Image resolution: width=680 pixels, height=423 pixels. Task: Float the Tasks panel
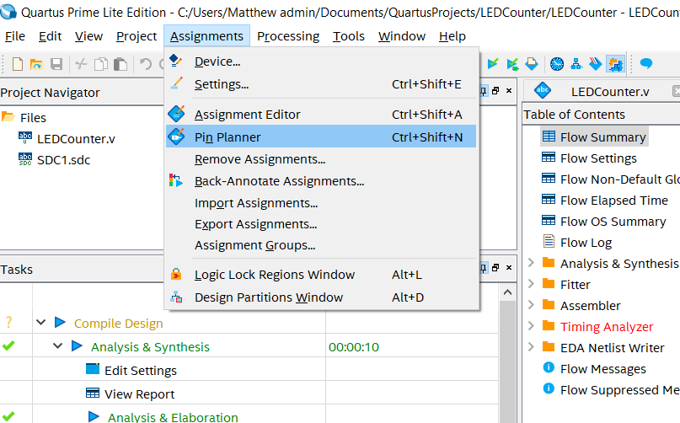(495, 268)
